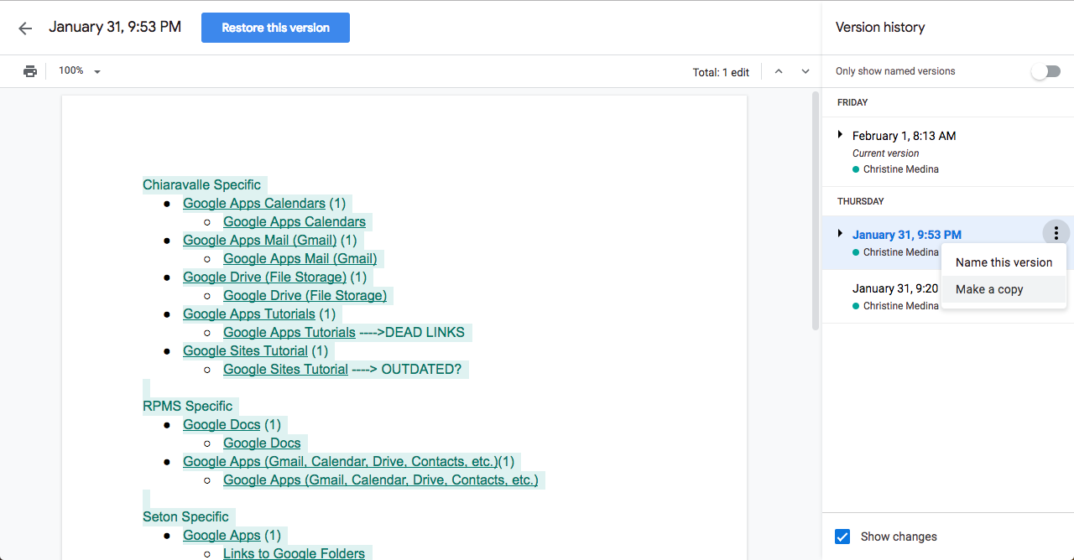Choose Make a copy from menu
This screenshot has width=1074, height=560.
tap(989, 289)
